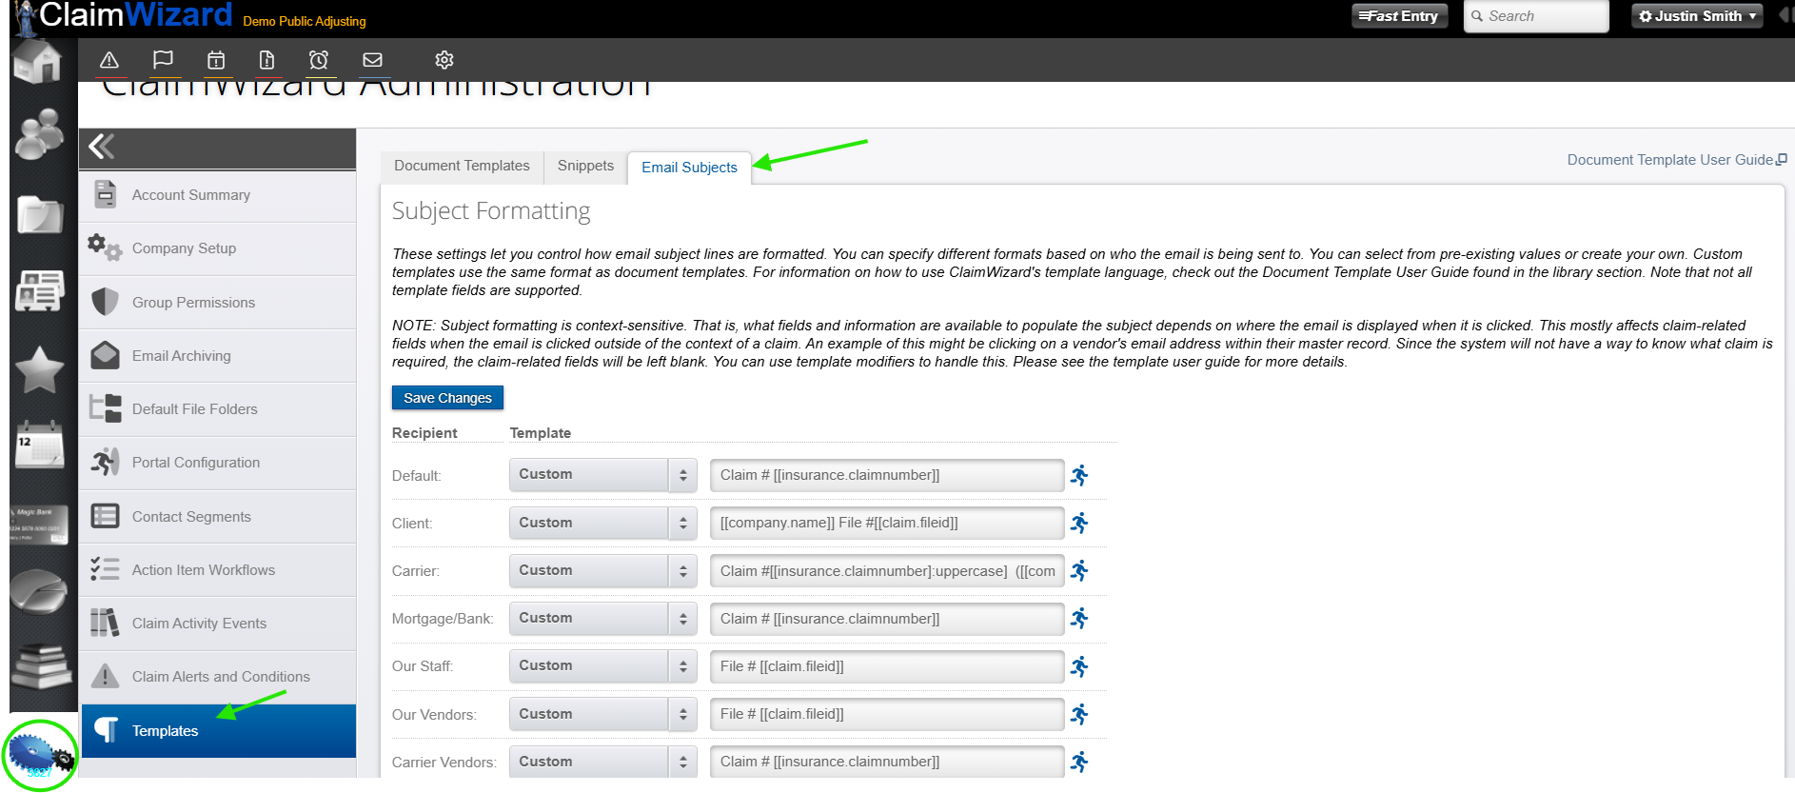Viewport: 1795px width, 793px height.
Task: Collapse the admin menu with double chevron
Action: 102,147
